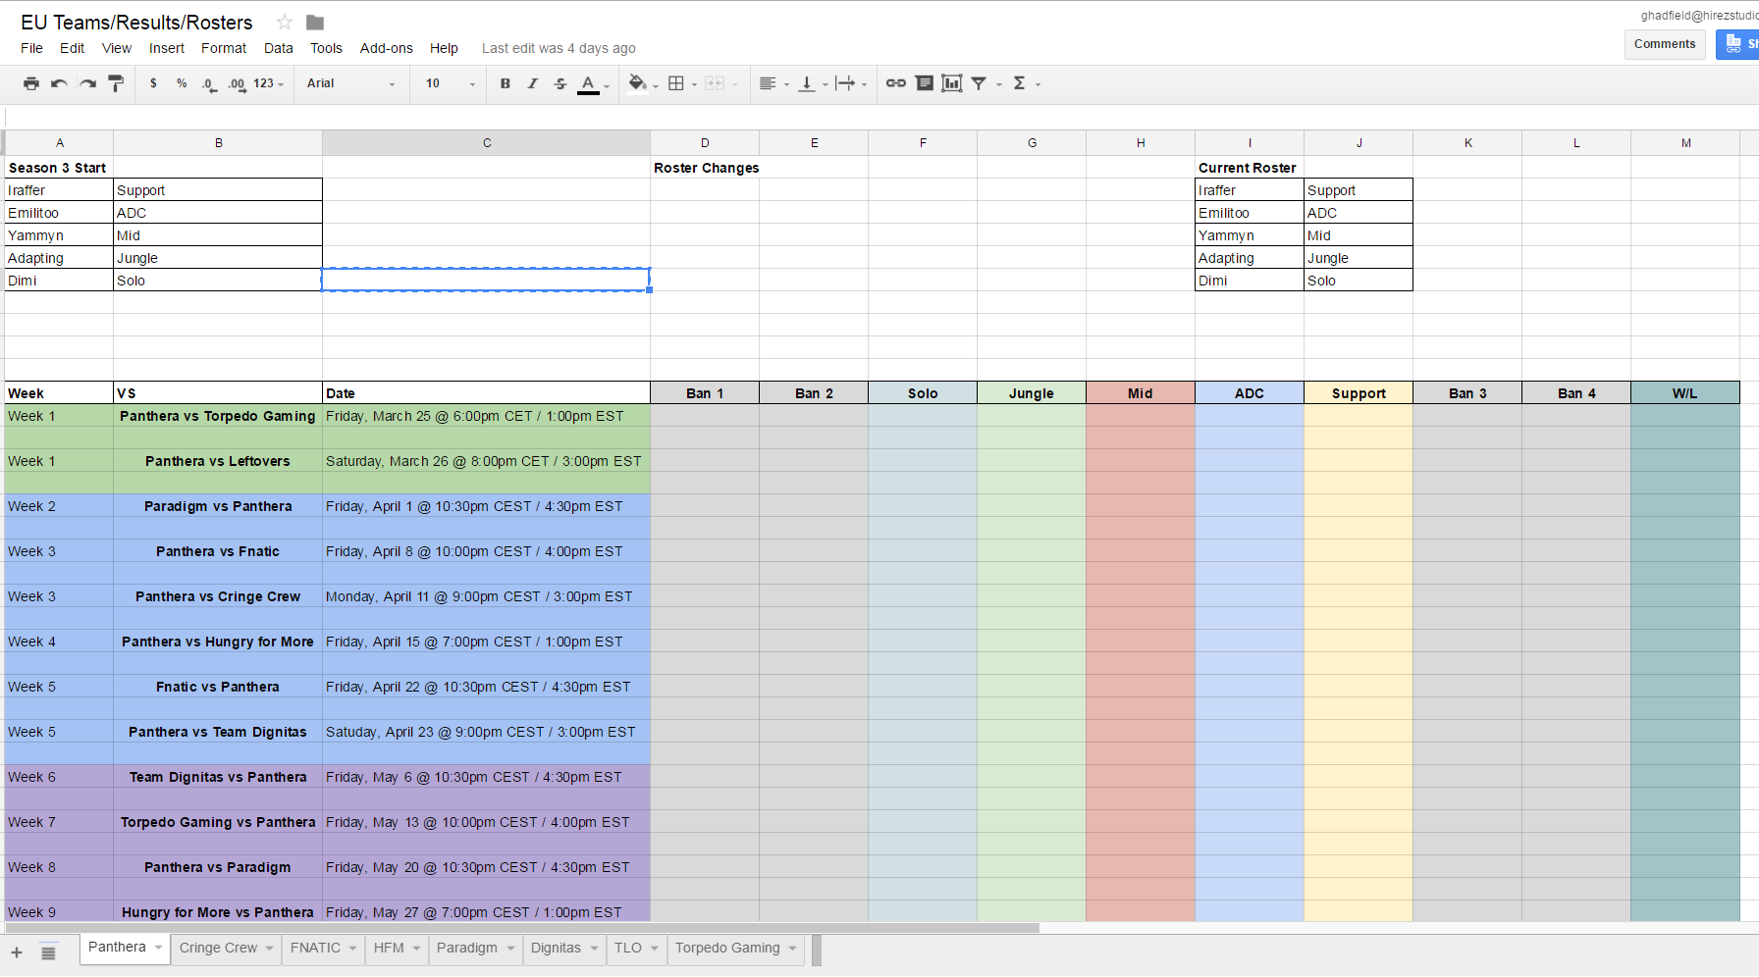Switch to the TLO sheet
Image resolution: width=1759 pixels, height=977 pixels.
coord(628,949)
